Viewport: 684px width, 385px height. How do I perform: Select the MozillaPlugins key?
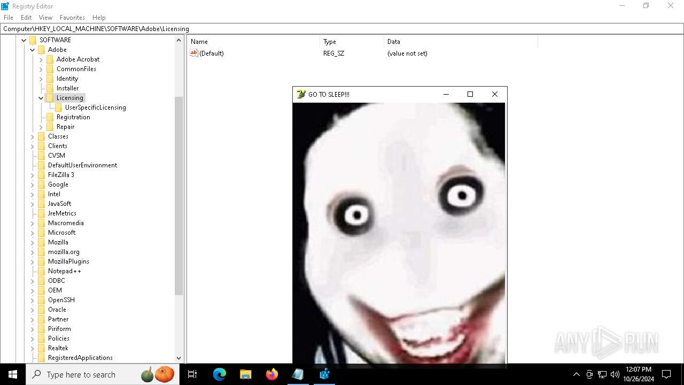pos(68,261)
